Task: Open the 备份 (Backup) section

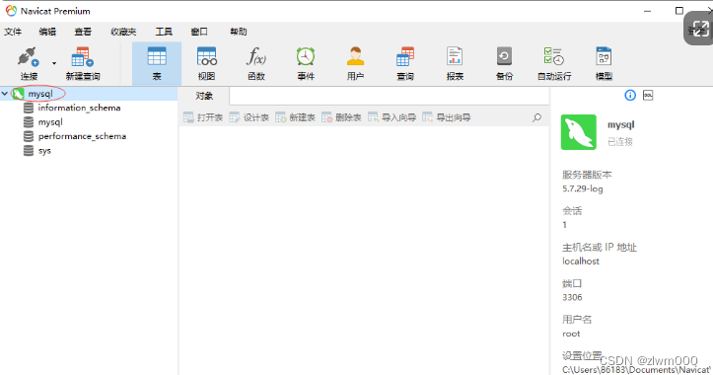Action: click(504, 64)
